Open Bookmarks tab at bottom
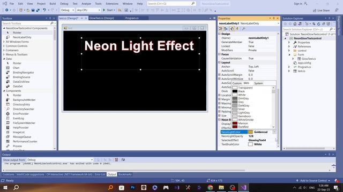The height and width of the screenshot is (192, 343). (125, 174)
